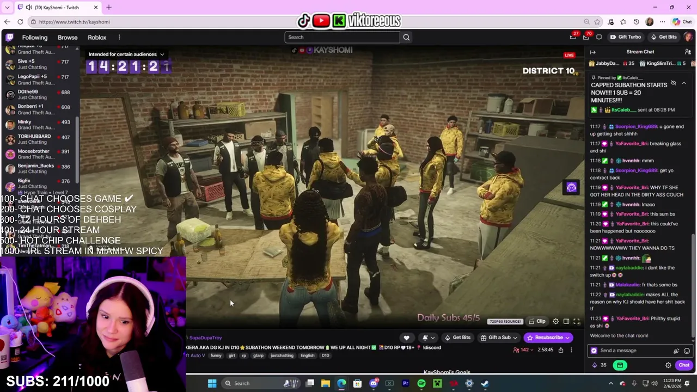Open Edge browser favorites icon
This screenshot has width=697, height=392.
[623, 22]
